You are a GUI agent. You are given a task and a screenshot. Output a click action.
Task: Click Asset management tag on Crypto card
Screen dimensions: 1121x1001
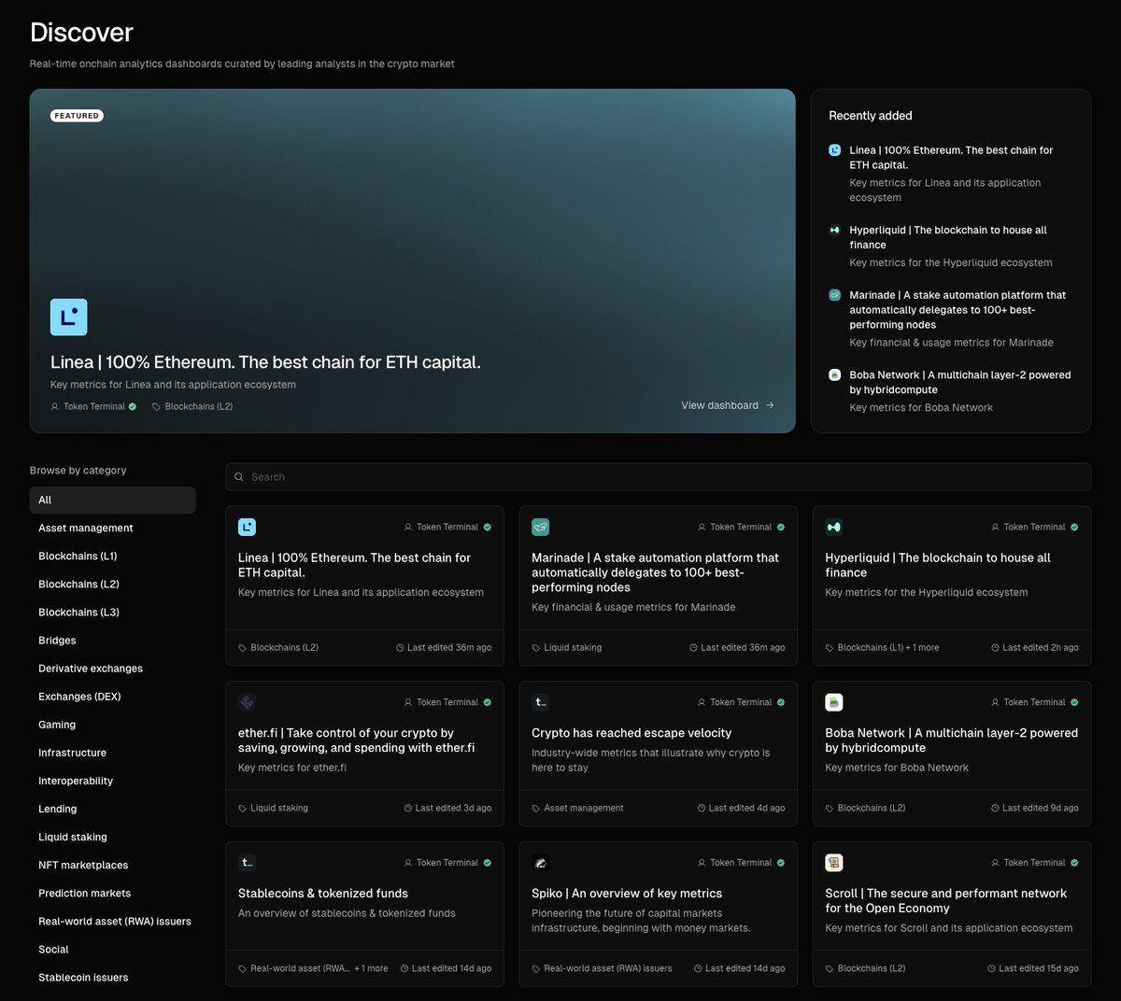578,809
